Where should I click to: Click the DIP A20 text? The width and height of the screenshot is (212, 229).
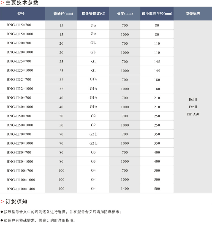coord(193,114)
